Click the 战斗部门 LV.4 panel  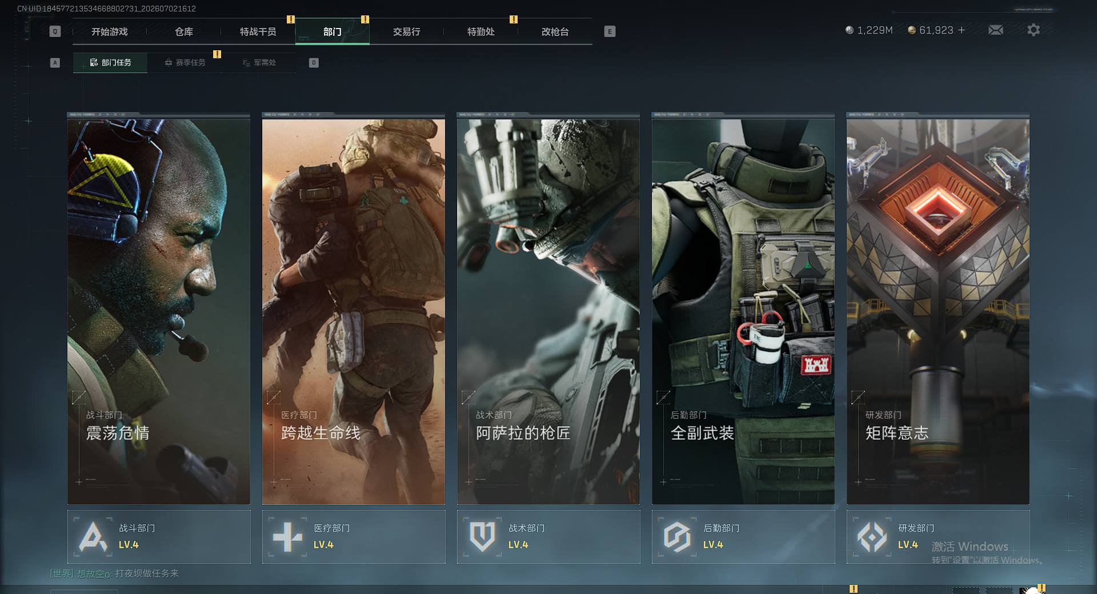159,537
